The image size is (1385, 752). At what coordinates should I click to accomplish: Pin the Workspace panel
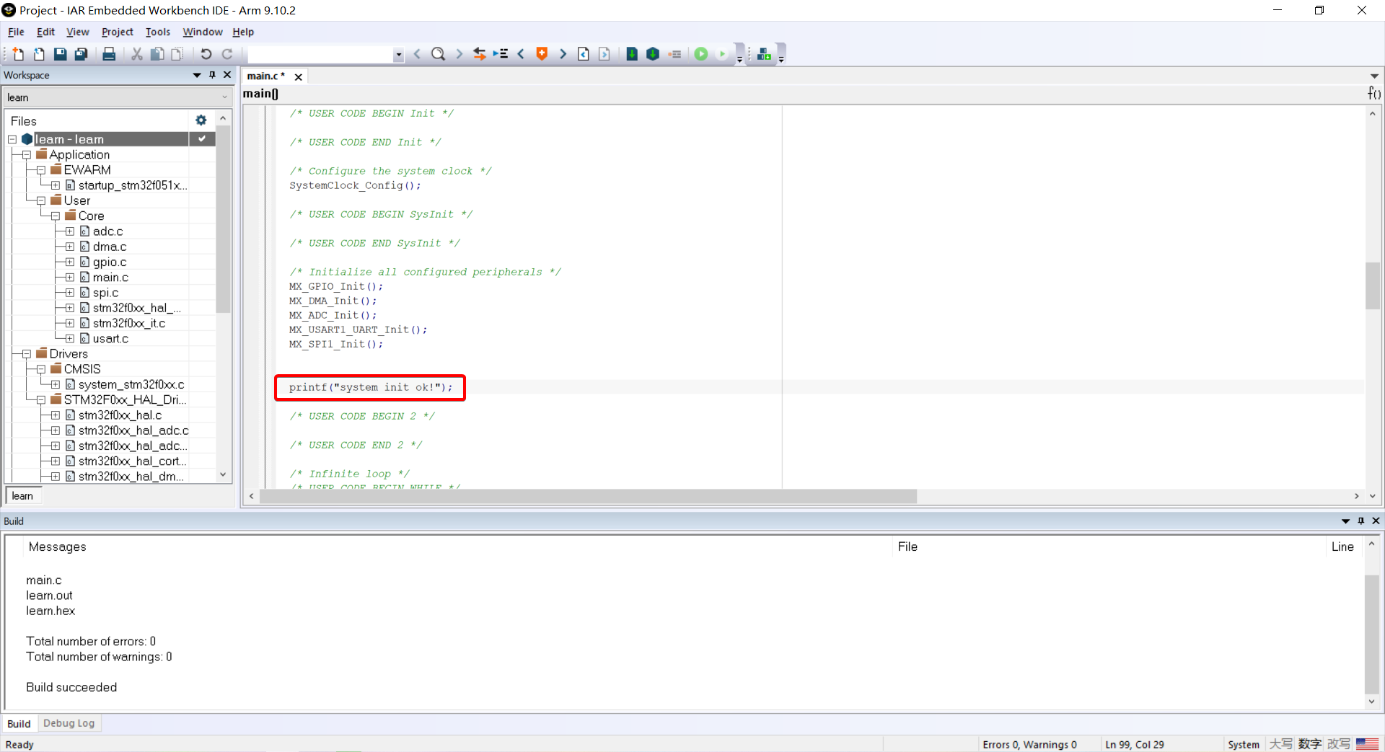pos(212,75)
